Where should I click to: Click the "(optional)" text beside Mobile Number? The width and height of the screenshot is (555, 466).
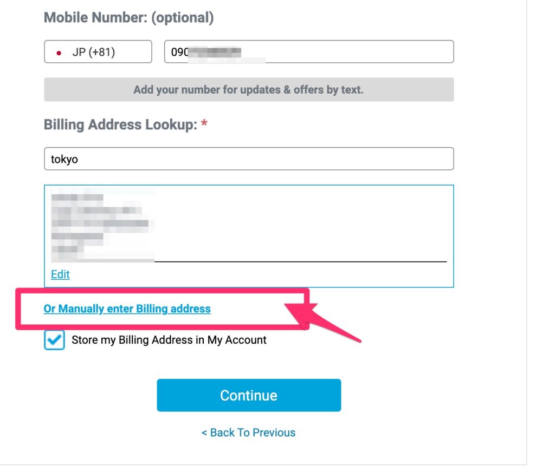click(183, 18)
